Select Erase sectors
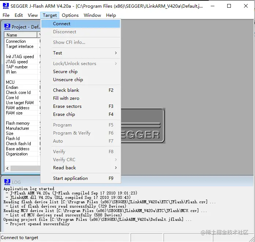This screenshot has height=242, width=255. pos(80,106)
